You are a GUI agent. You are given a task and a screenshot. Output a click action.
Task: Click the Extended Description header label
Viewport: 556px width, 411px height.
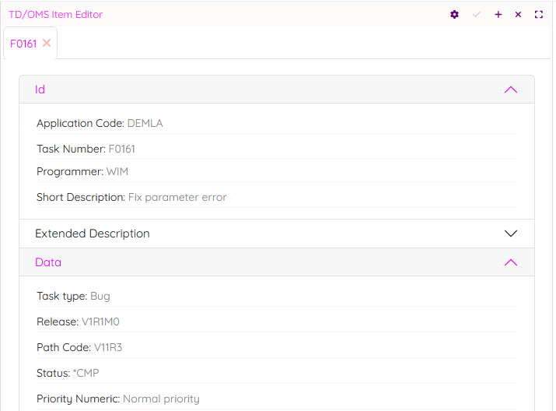point(93,234)
